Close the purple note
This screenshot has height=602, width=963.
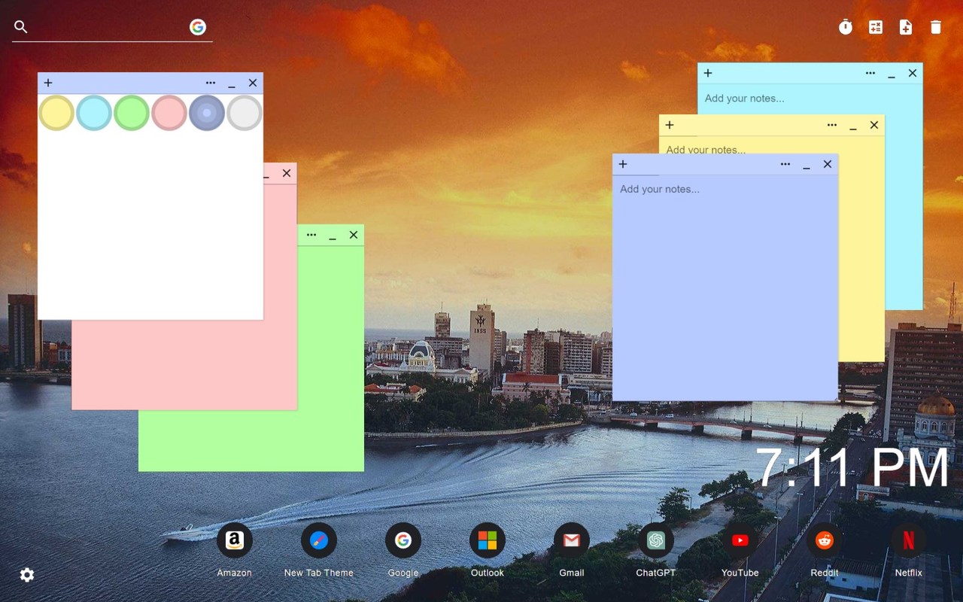(828, 164)
